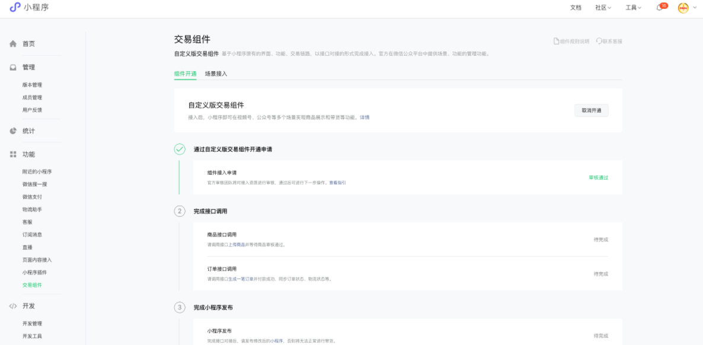The height and width of the screenshot is (345, 703).
Task: Click the account avatar picture
Action: point(683,8)
